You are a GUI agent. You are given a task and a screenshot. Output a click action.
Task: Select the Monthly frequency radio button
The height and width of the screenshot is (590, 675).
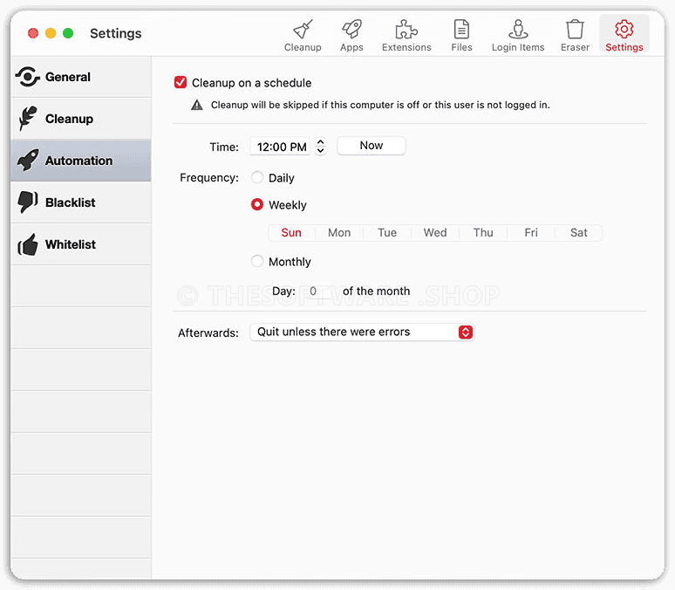[x=257, y=261]
